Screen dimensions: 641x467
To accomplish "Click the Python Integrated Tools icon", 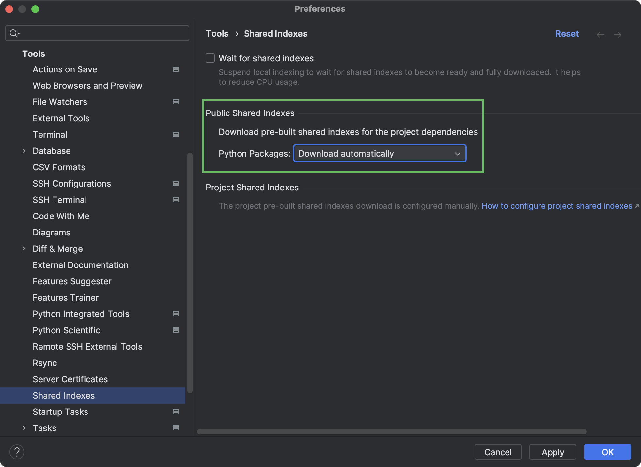I will [x=176, y=314].
